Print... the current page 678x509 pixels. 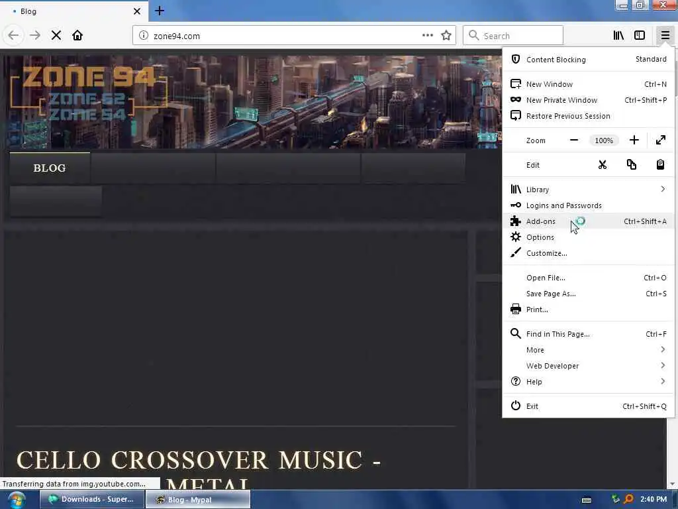[x=588, y=310]
